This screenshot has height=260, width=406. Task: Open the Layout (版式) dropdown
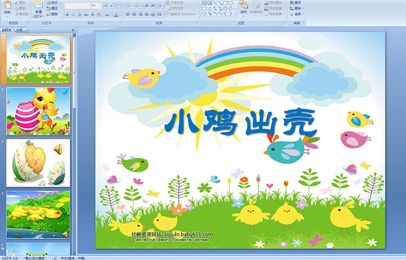click(x=53, y=2)
